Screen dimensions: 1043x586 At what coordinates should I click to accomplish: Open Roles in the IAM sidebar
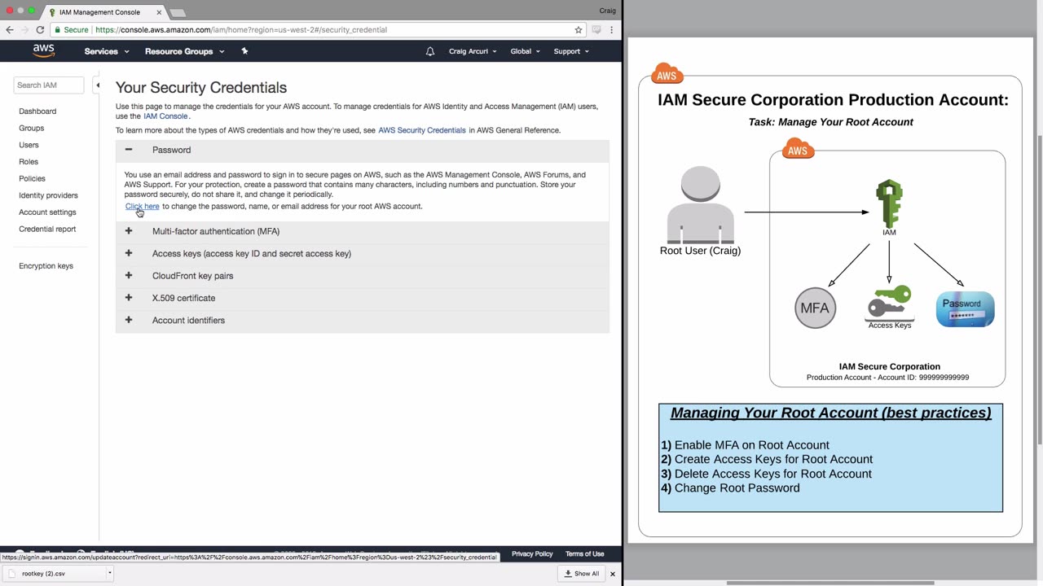point(29,162)
